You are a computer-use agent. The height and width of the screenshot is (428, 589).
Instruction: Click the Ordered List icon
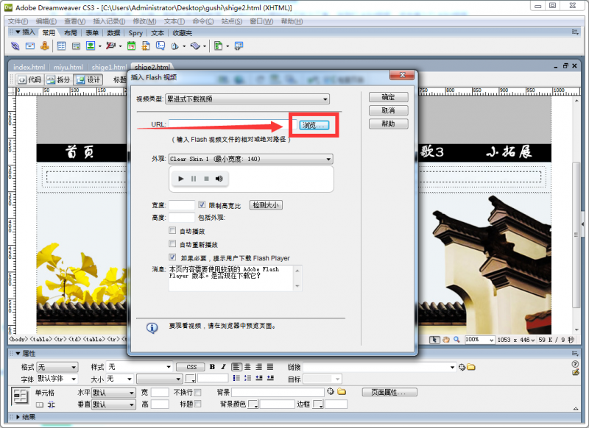247,378
